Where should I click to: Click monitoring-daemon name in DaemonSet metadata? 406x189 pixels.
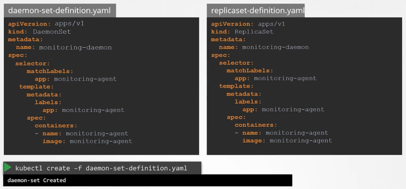75,47
